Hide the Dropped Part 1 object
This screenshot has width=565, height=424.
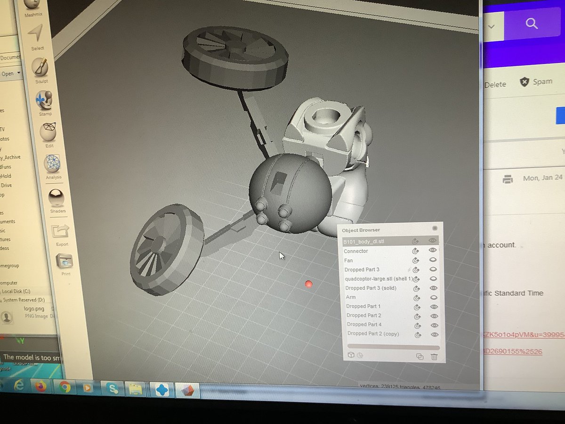[x=434, y=307]
